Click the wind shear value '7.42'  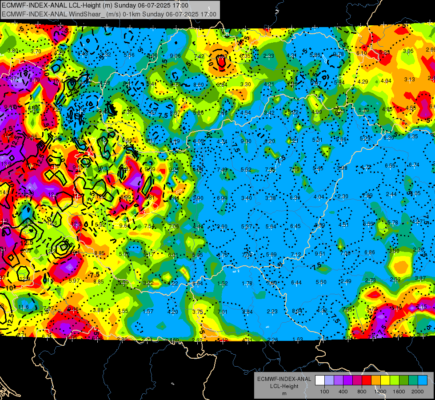(x=199, y=56)
